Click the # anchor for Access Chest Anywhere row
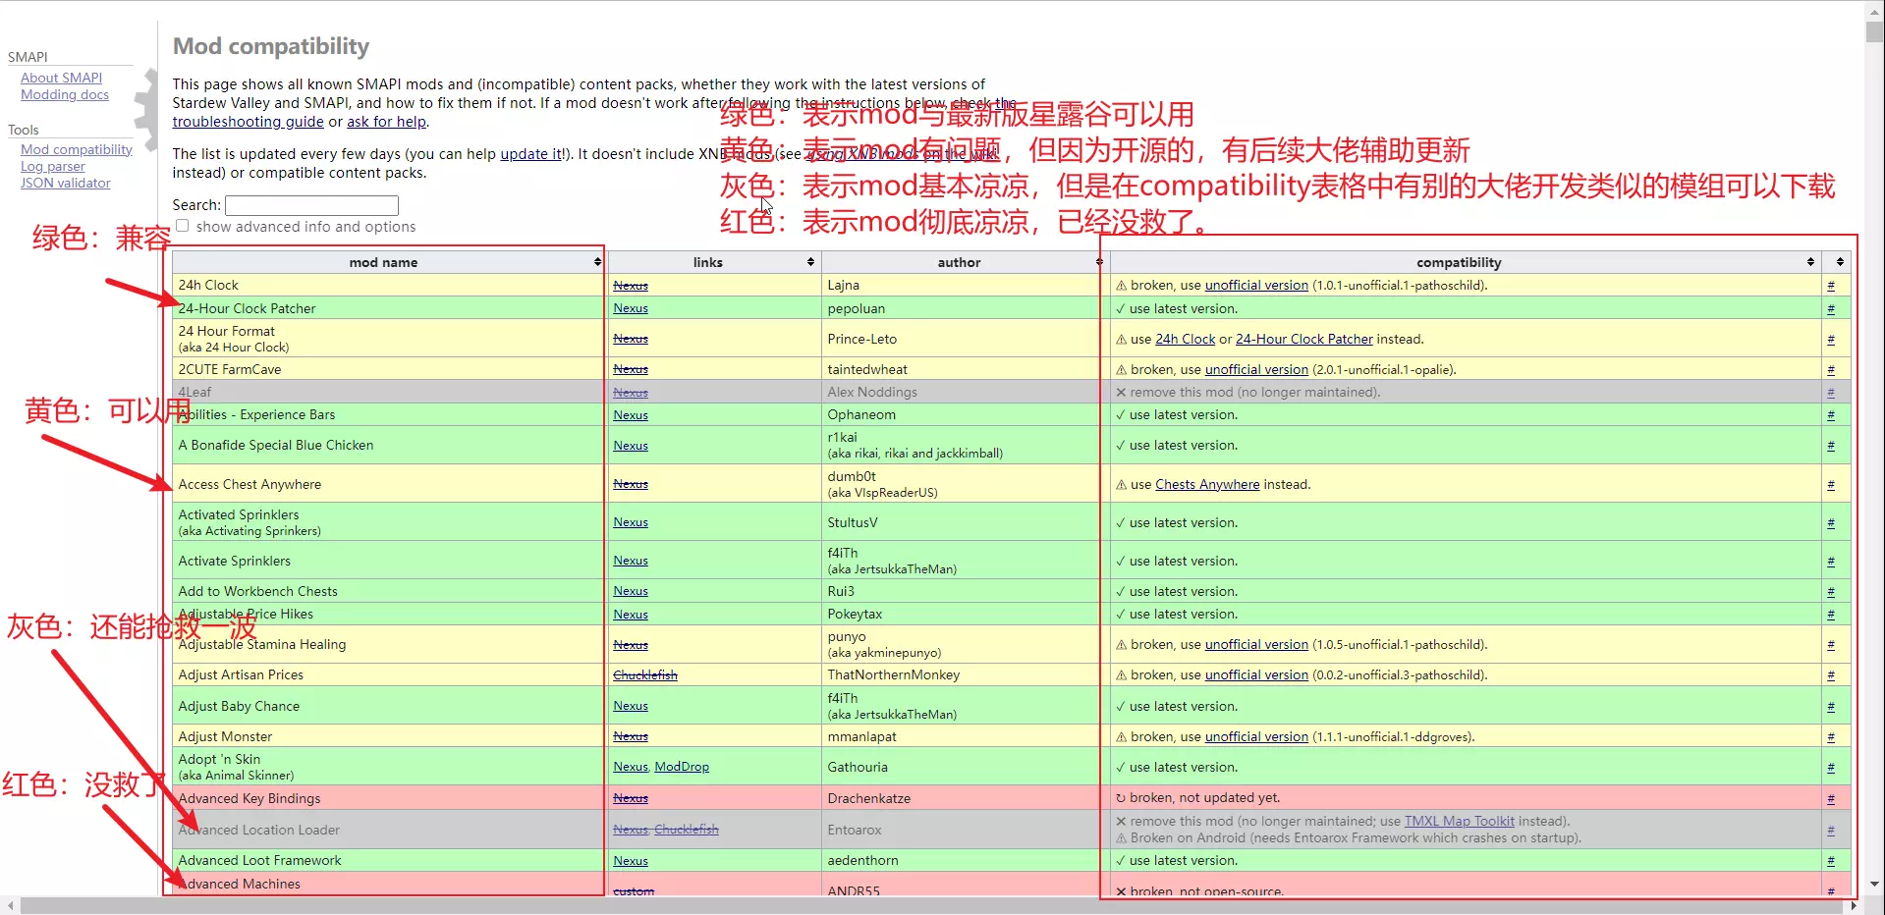 click(x=1831, y=485)
